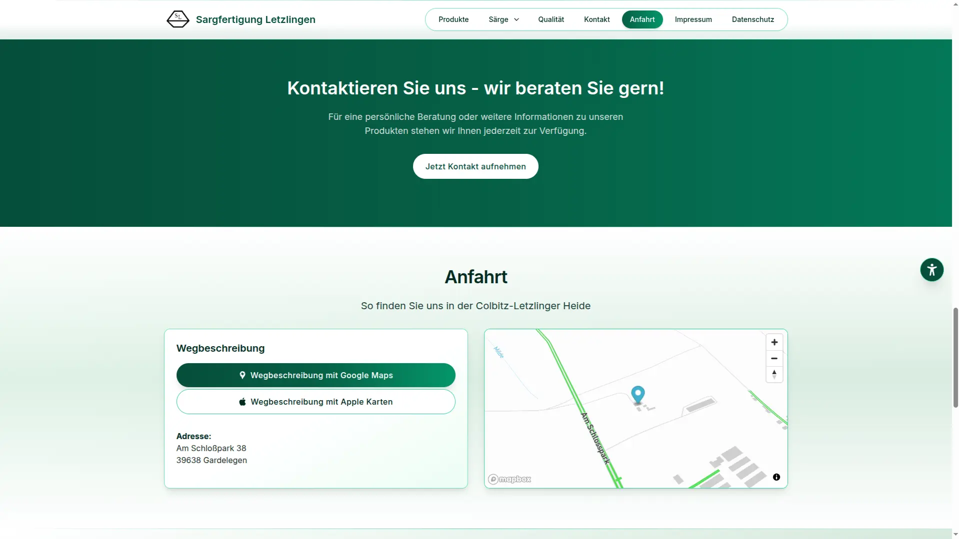The height and width of the screenshot is (539, 959).
Task: Zoom out on the map
Action: coord(774,358)
